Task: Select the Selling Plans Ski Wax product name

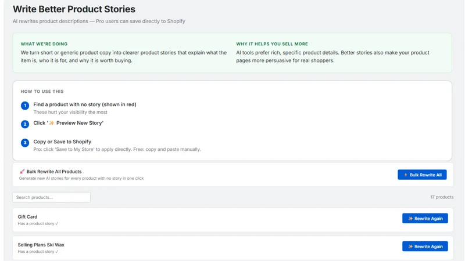Action: (x=41, y=245)
